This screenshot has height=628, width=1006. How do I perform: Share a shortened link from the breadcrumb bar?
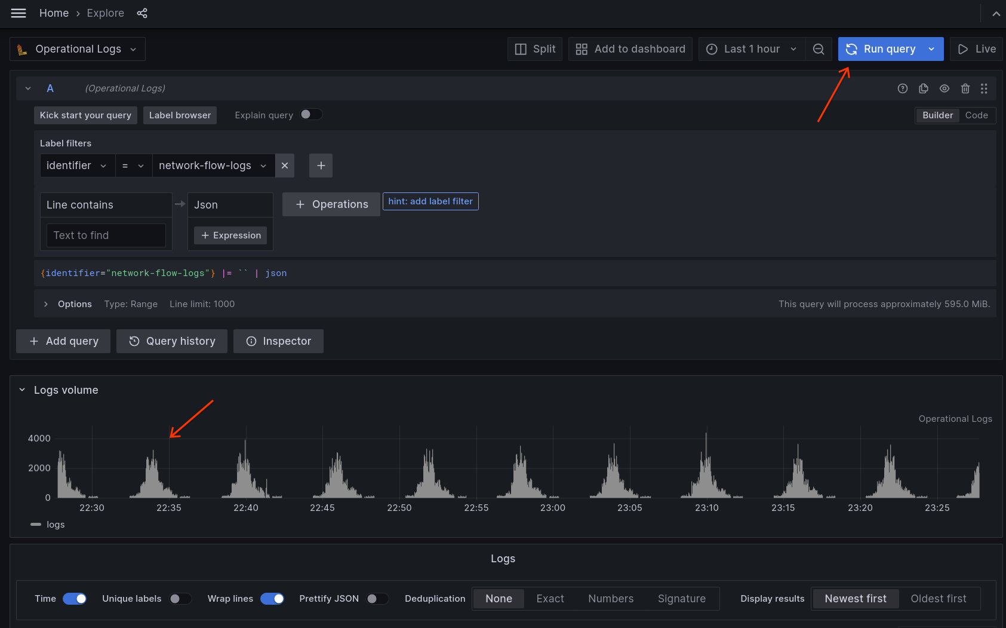tap(142, 13)
